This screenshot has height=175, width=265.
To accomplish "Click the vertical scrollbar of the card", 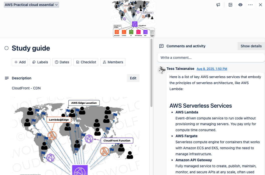I will [151, 73].
